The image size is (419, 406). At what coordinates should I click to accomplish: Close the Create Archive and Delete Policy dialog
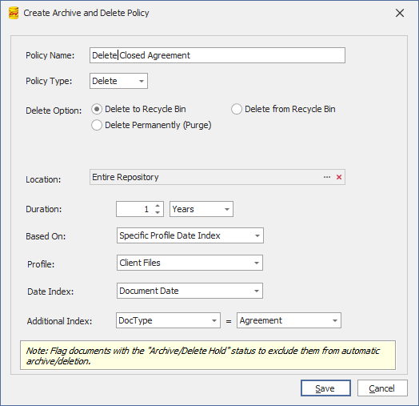click(400, 13)
